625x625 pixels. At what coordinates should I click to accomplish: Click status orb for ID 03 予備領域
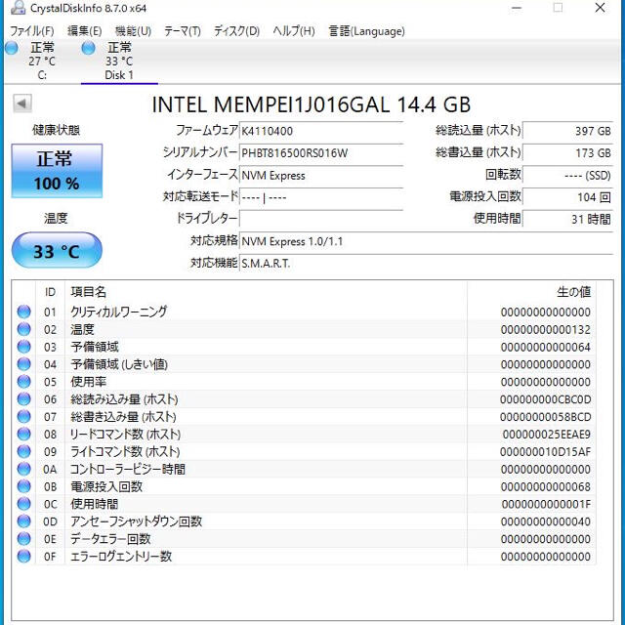pos(23,347)
